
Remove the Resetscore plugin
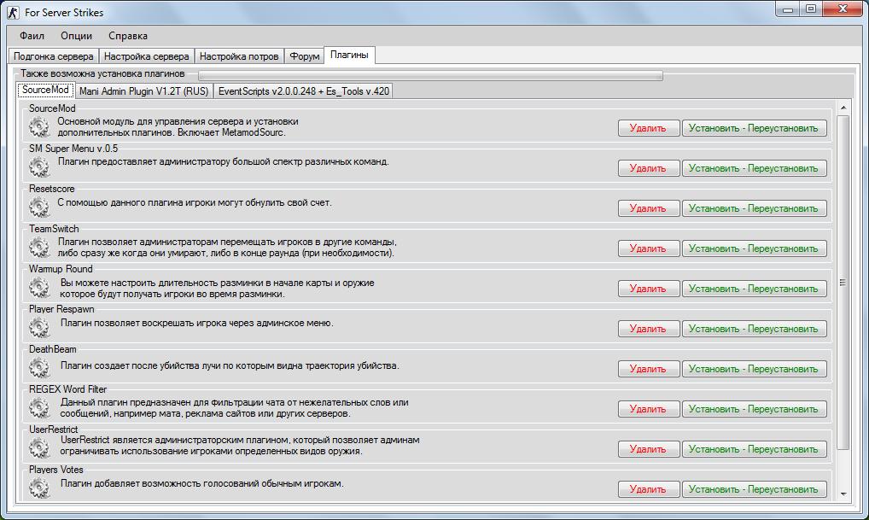649,208
